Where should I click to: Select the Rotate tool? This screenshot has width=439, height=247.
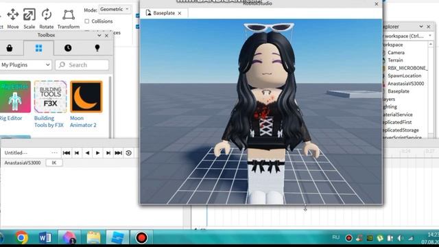(46, 19)
